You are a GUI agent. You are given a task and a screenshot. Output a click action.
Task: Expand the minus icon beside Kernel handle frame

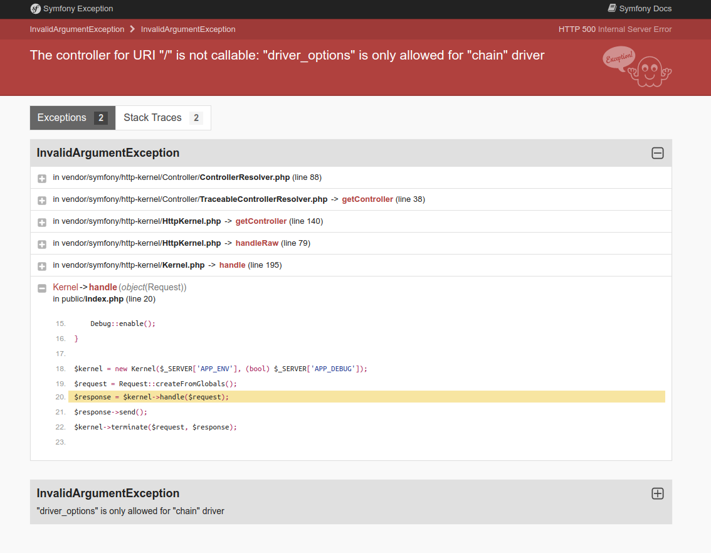tap(41, 288)
